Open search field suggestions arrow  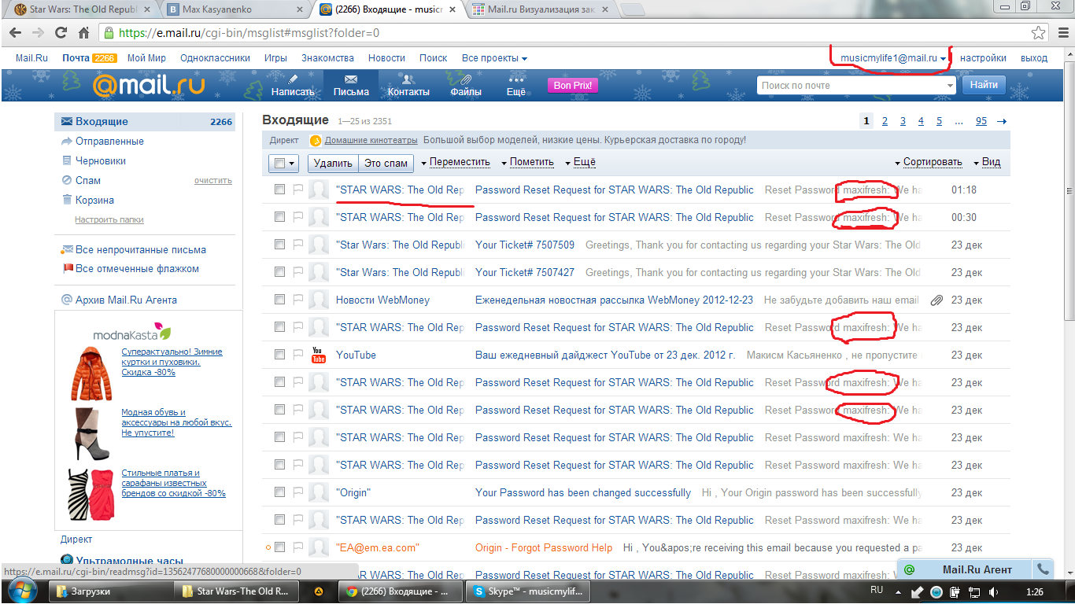tap(950, 85)
